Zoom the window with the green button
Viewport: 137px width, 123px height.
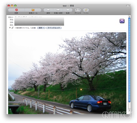(15, 6)
